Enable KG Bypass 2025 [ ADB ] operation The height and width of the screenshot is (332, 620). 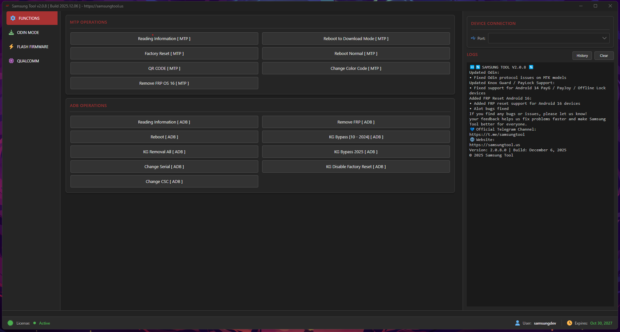coord(356,151)
